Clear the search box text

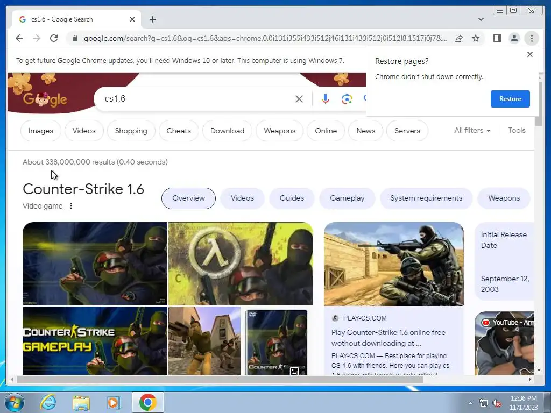[299, 99]
